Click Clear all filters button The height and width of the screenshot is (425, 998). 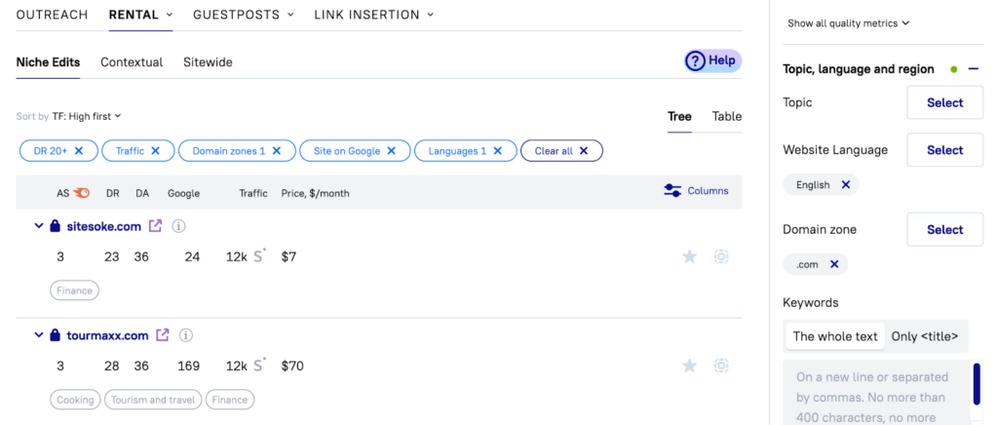[x=561, y=151]
